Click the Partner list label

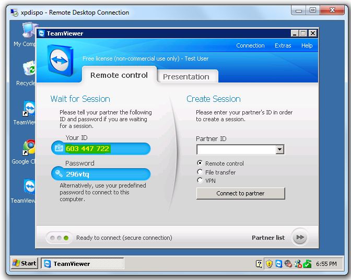(x=268, y=238)
